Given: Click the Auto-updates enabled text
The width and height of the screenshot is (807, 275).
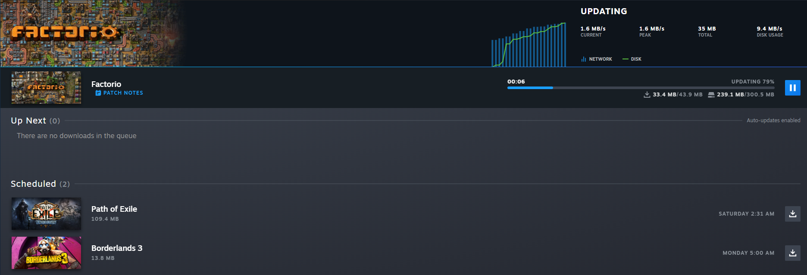Looking at the screenshot, I should pyautogui.click(x=773, y=121).
